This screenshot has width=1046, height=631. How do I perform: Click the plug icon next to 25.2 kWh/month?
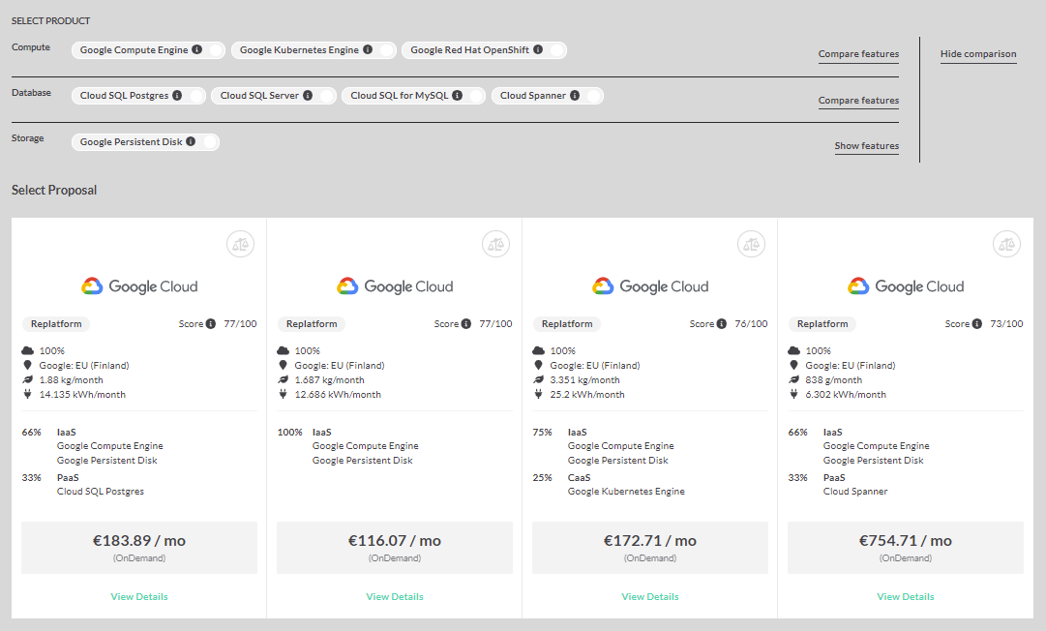click(x=538, y=394)
